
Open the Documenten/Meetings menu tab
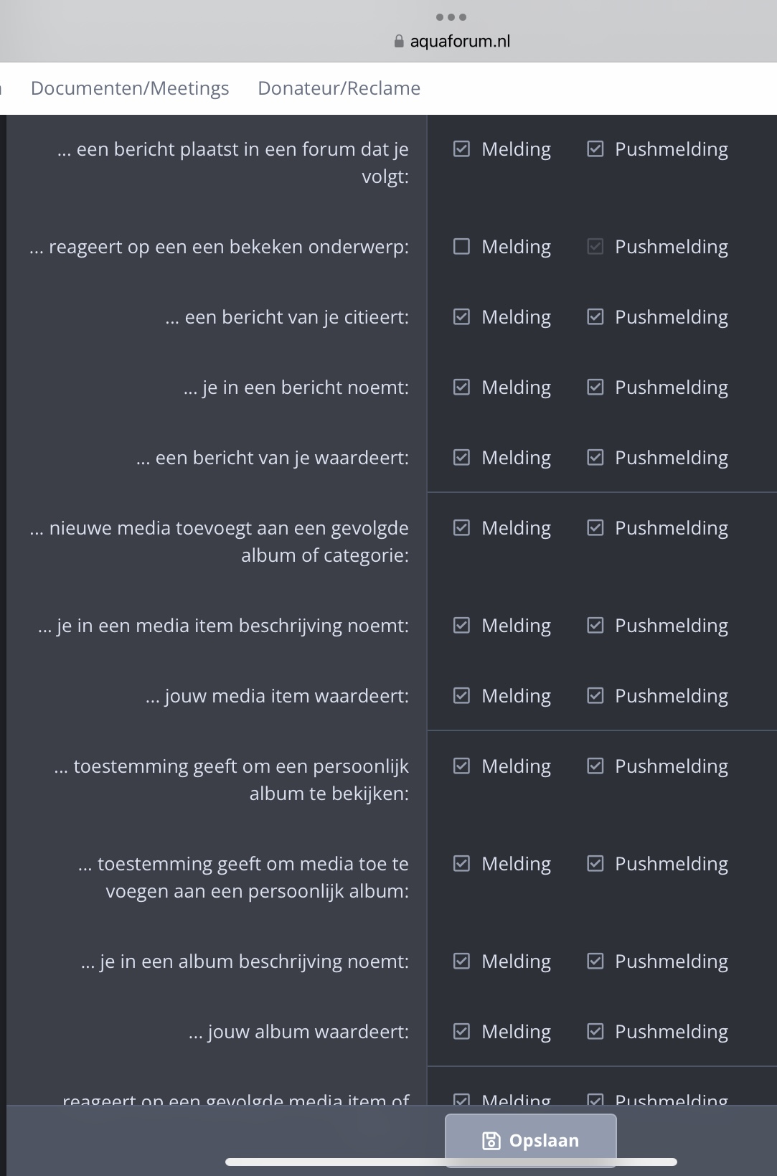tap(130, 88)
